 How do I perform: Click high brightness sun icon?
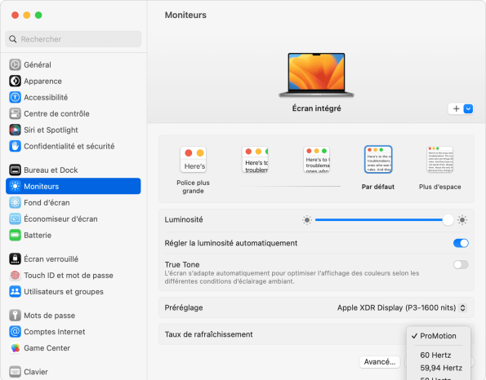tap(462, 220)
